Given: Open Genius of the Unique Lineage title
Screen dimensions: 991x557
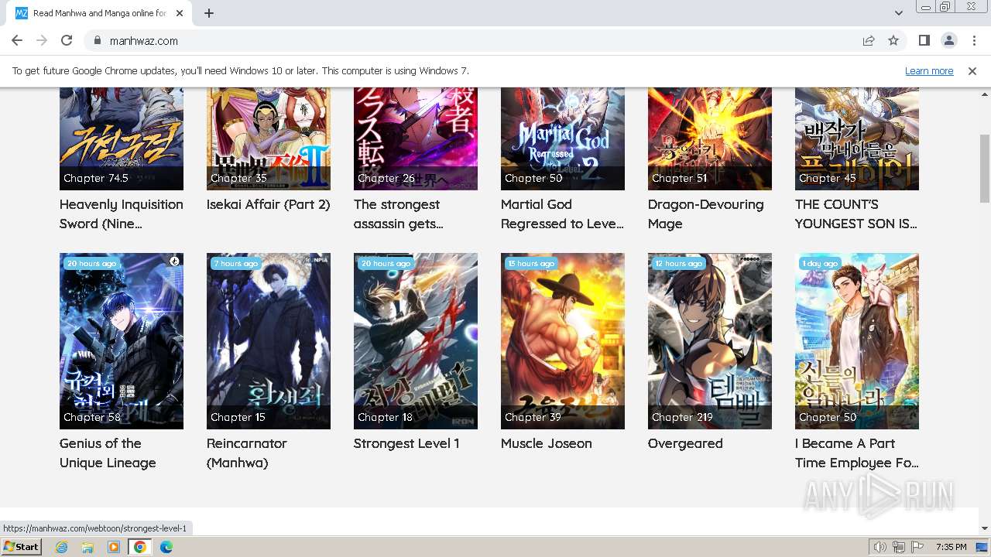Looking at the screenshot, I should click(108, 453).
